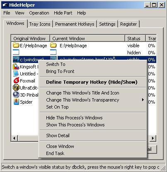167x172 pixels.
Task: Click the Untitled notepad icon
Action: [16, 74]
